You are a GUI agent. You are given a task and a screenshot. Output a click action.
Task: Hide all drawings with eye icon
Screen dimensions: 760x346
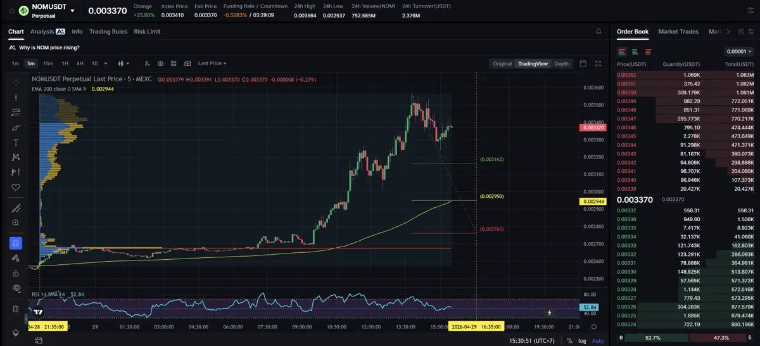pyautogui.click(x=16, y=288)
